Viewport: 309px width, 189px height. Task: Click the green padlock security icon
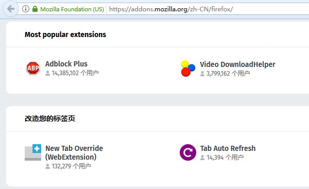coord(35,9)
